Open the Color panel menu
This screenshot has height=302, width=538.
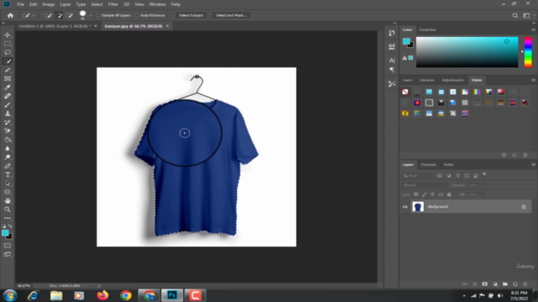pyautogui.click(x=533, y=30)
